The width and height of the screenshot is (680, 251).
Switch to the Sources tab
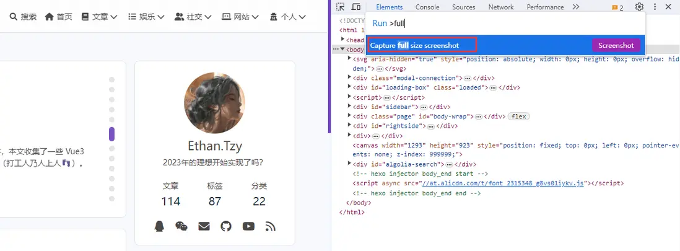(464, 7)
